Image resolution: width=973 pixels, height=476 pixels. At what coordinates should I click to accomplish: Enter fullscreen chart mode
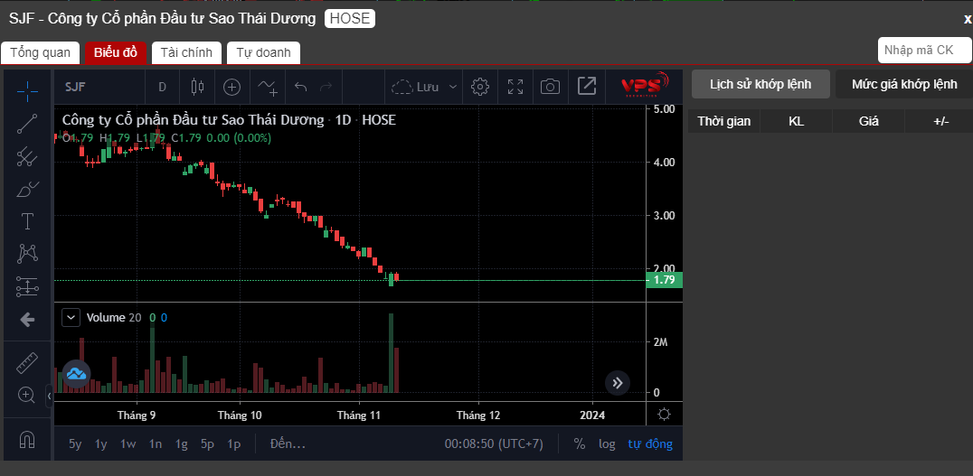(x=515, y=87)
